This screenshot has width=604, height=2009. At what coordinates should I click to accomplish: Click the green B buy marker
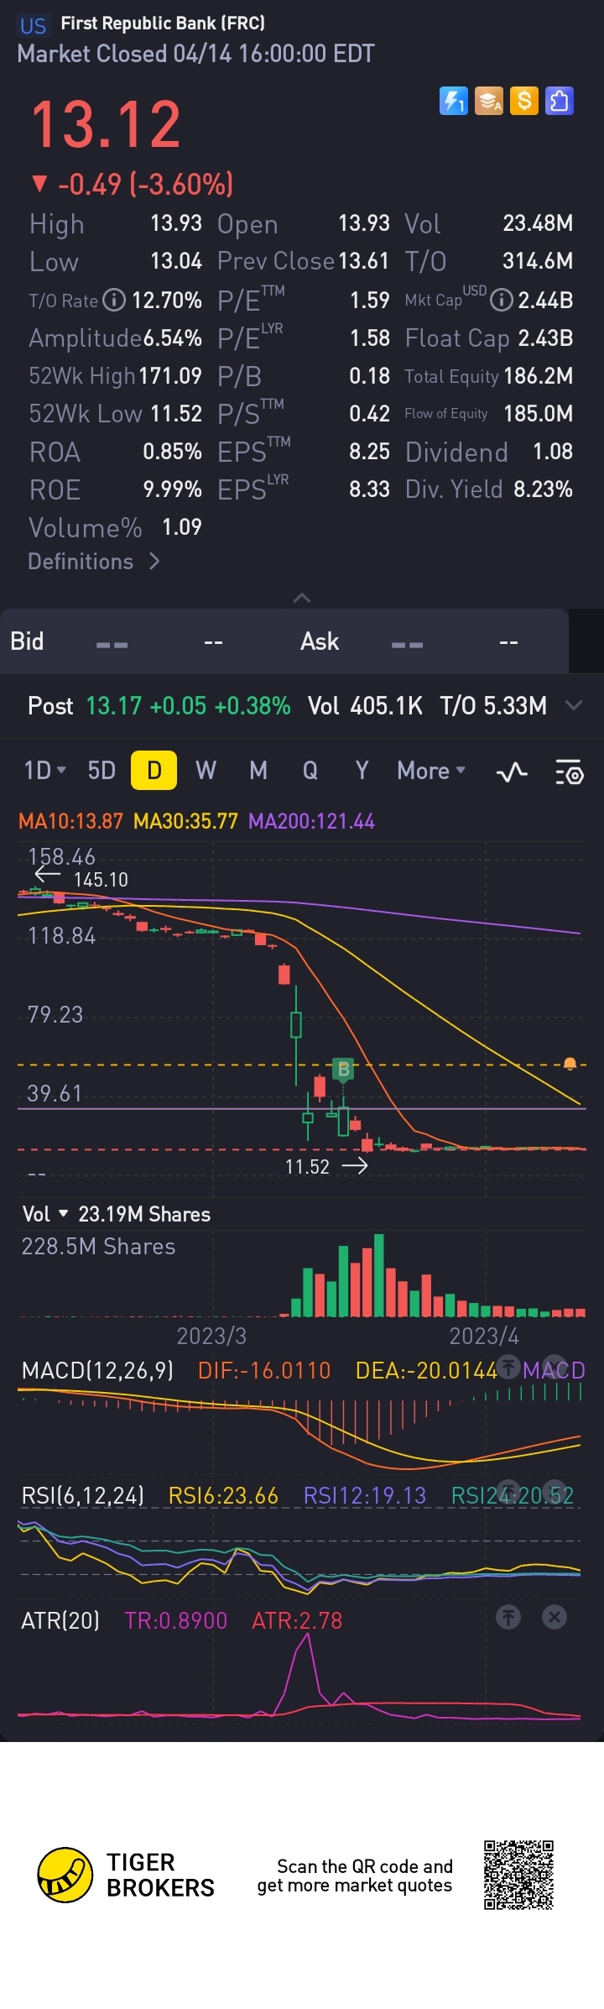pyautogui.click(x=342, y=1070)
